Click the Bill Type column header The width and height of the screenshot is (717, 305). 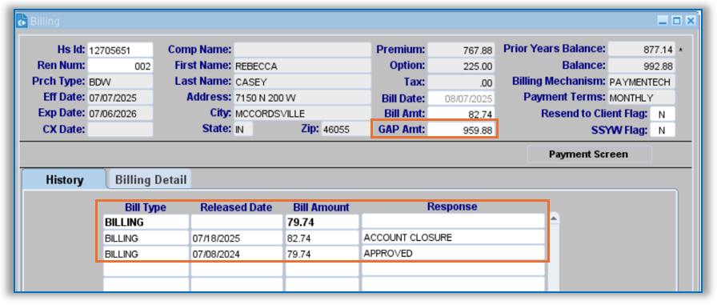146,207
